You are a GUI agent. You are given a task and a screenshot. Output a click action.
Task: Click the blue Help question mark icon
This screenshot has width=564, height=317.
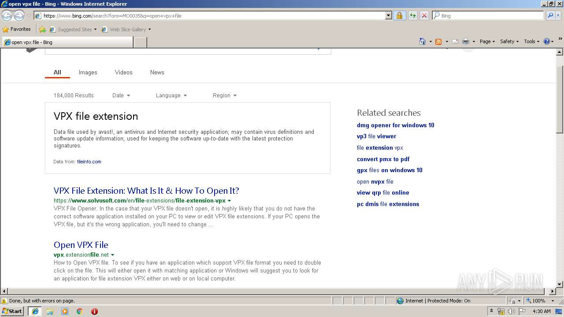click(547, 41)
